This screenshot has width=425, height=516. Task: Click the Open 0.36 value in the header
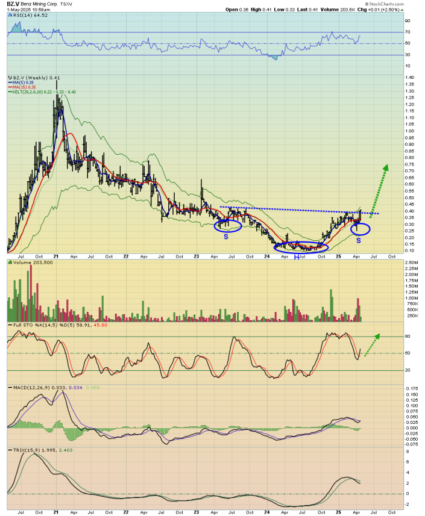236,10
